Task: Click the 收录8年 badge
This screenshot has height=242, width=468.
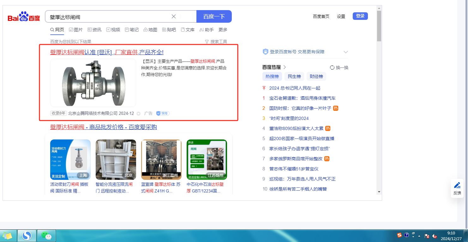Action: pyautogui.click(x=58, y=113)
